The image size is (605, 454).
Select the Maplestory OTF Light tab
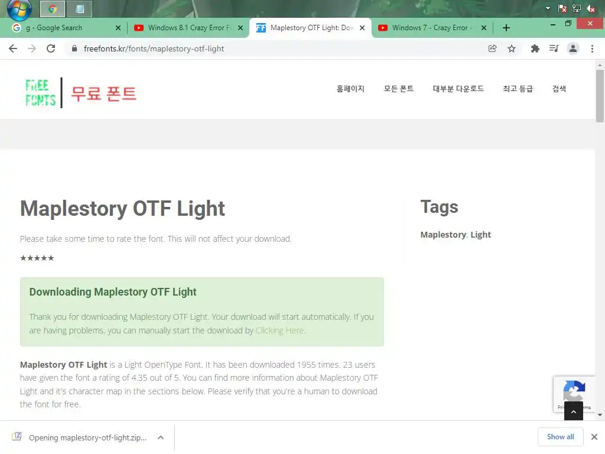pos(311,28)
